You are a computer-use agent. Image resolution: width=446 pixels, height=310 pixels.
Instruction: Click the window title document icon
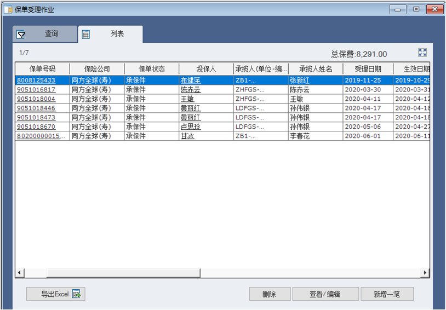(x=9, y=9)
